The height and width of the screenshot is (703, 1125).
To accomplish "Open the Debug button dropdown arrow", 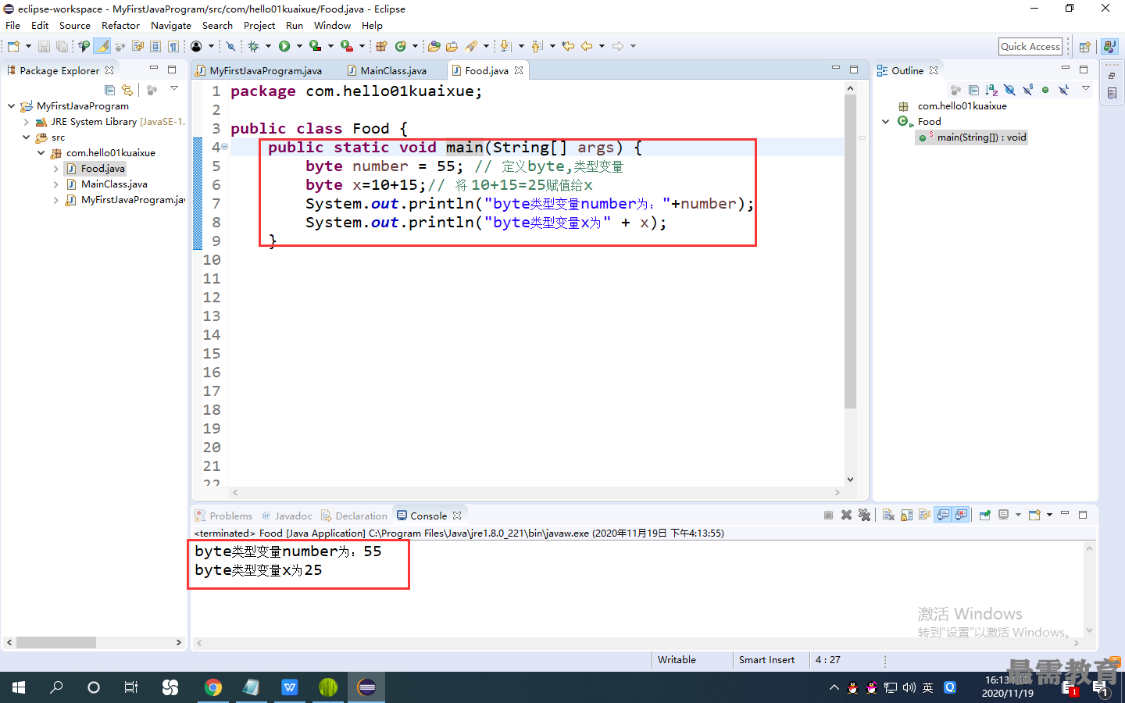I will click(268, 46).
